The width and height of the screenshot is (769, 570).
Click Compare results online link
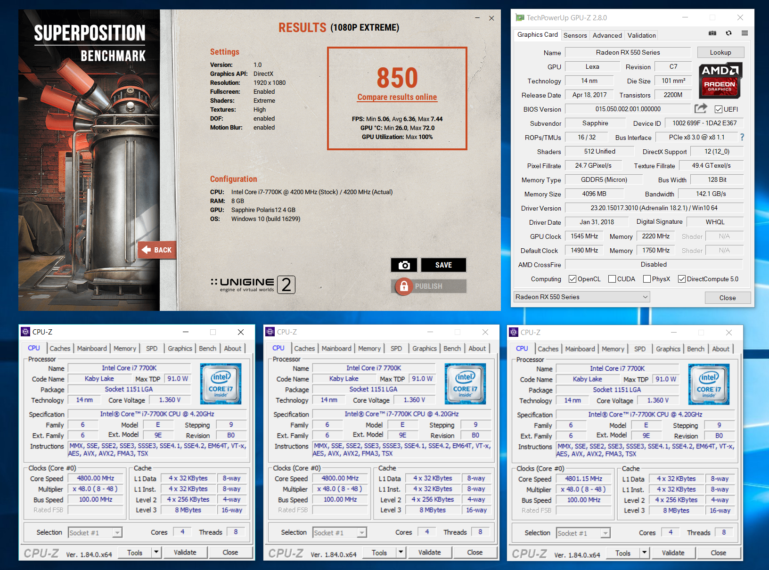click(x=397, y=97)
